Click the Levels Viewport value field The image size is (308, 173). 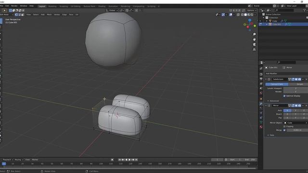pos(295,88)
